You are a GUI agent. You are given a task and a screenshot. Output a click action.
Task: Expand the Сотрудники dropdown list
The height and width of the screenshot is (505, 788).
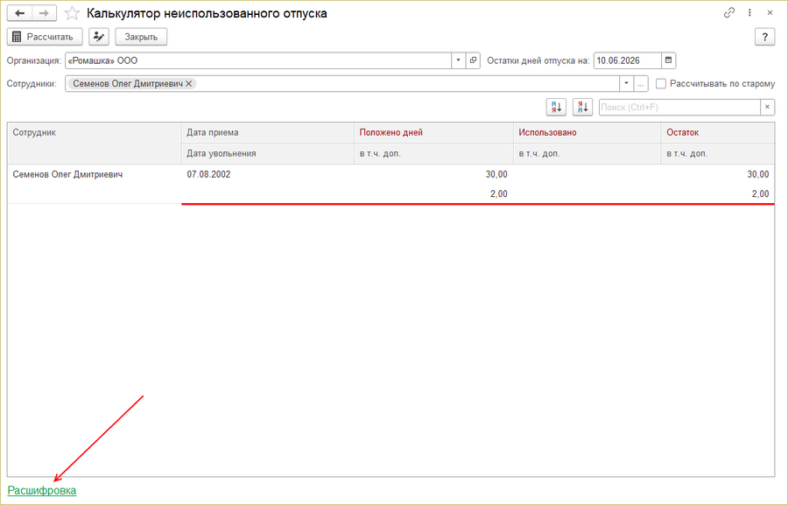pos(626,83)
